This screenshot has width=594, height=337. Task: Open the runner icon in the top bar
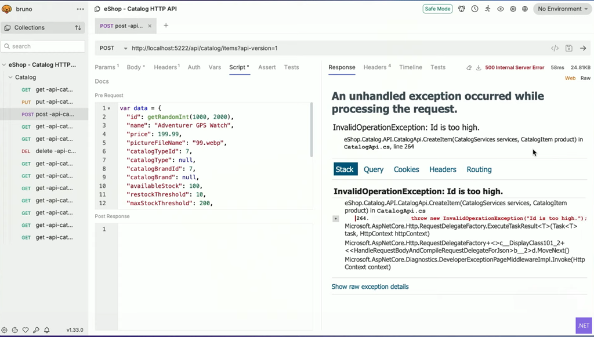487,9
